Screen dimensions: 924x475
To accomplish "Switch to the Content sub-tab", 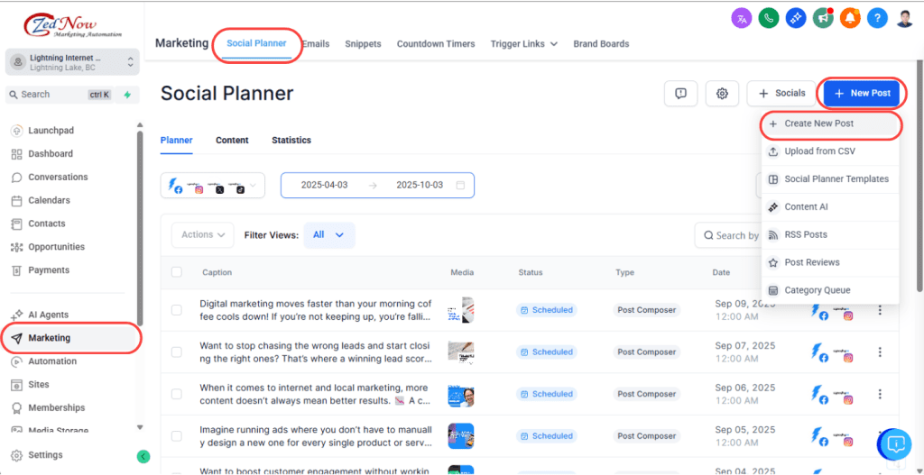I will pyautogui.click(x=232, y=140).
